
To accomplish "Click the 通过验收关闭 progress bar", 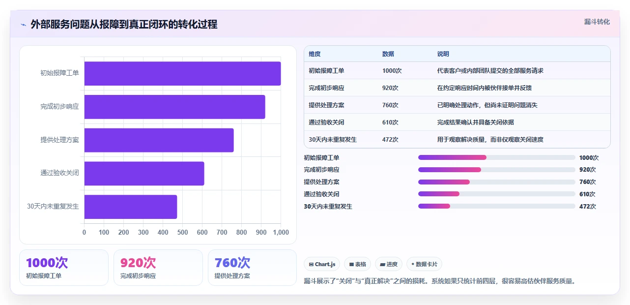I will (x=496, y=194).
